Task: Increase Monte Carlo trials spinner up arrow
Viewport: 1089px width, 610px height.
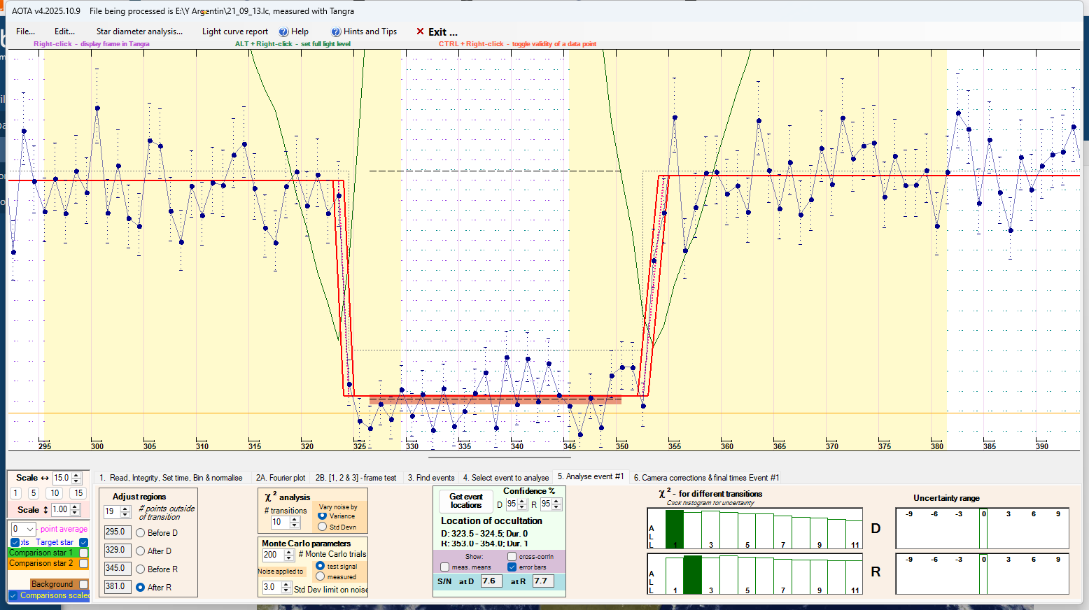Action: pyautogui.click(x=289, y=552)
